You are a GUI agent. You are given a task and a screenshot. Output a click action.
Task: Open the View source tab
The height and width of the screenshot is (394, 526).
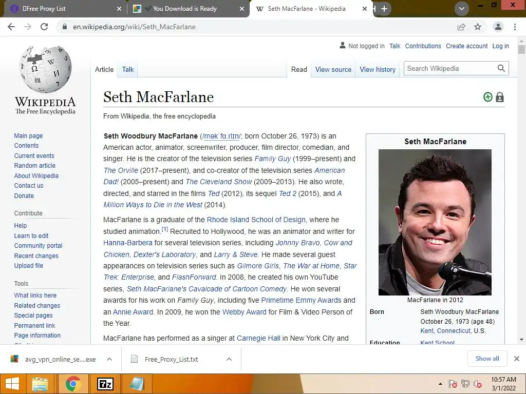point(333,69)
